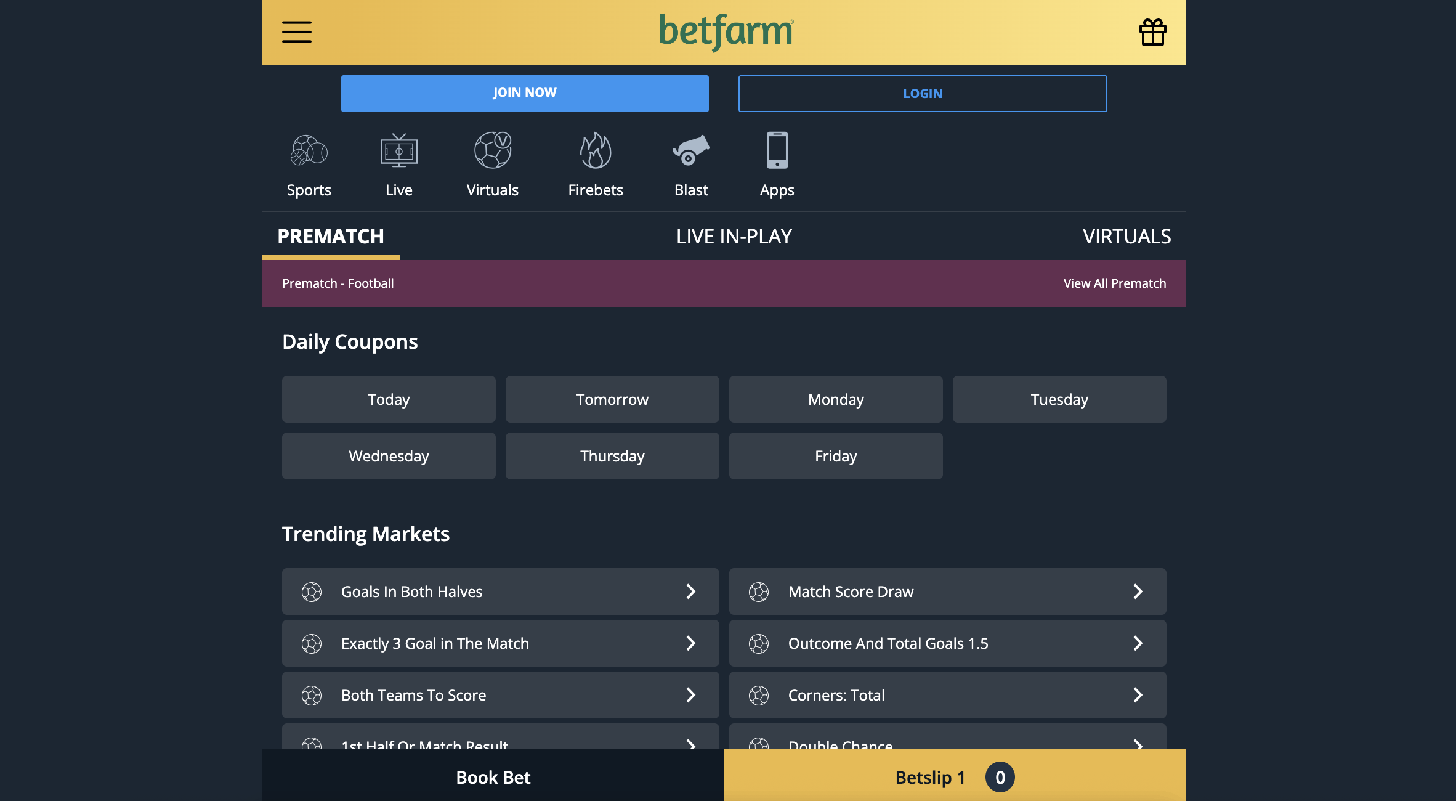Click football icon beside Goals In Both Halves

312,592
